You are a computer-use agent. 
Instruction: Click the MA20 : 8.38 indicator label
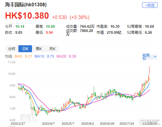66,56
